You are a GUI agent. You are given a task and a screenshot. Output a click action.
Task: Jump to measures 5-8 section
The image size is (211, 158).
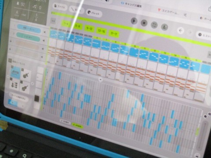[x=77, y=26]
